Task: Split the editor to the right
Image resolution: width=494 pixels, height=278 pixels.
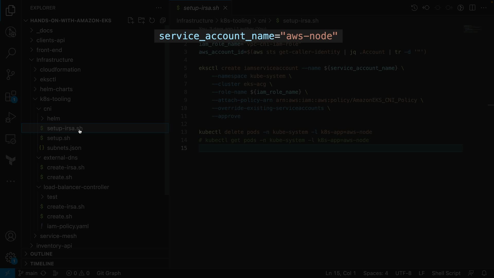Action: click(472, 8)
